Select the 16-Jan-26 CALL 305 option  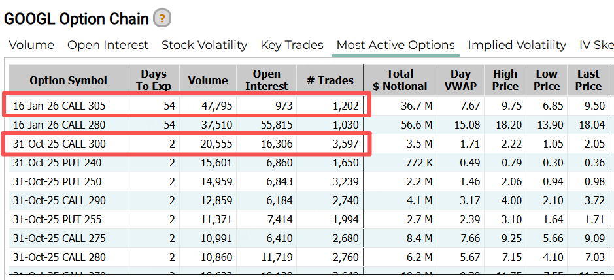[x=59, y=106]
